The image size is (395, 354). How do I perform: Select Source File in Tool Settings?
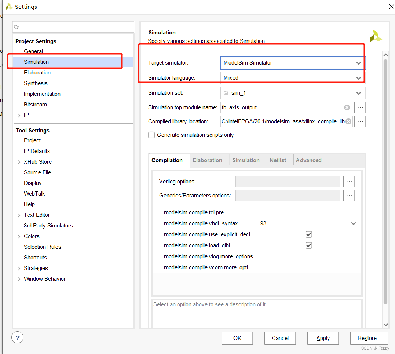click(37, 172)
